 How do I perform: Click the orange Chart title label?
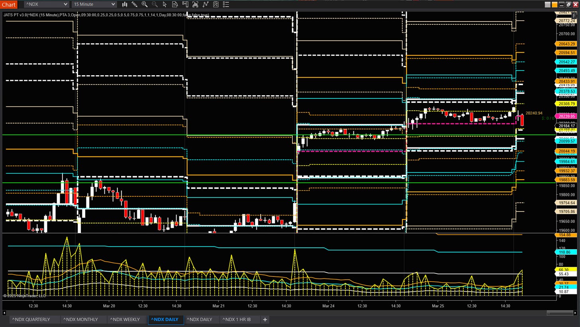pyautogui.click(x=8, y=5)
